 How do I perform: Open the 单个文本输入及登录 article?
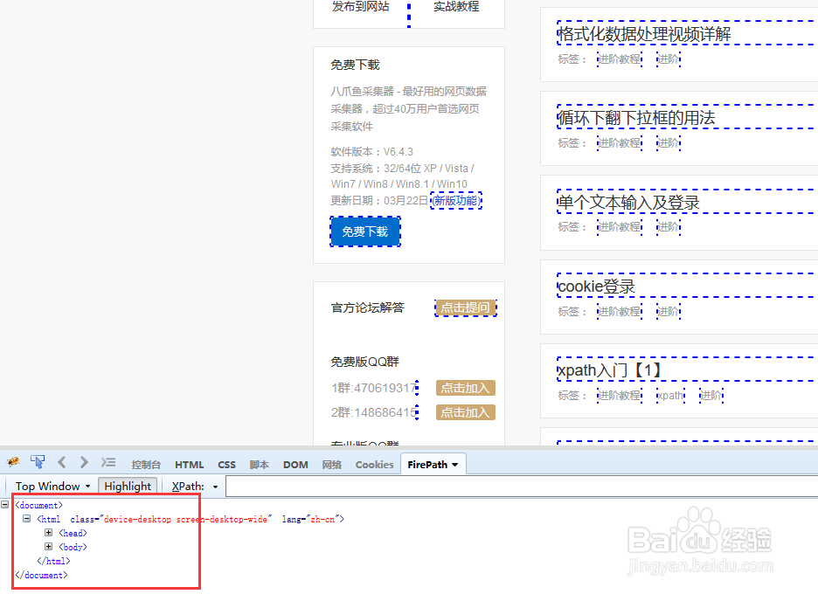(x=628, y=203)
